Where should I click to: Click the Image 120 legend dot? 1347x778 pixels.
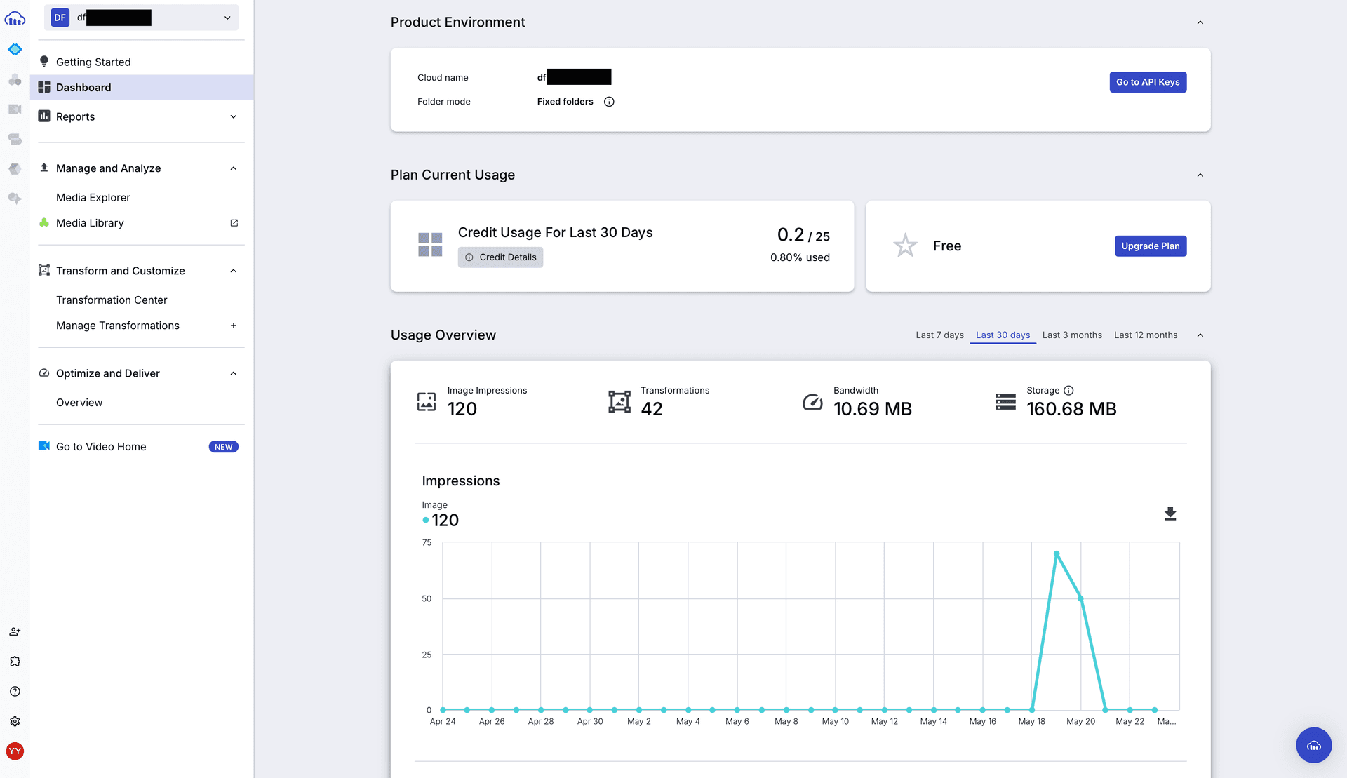pyautogui.click(x=426, y=520)
